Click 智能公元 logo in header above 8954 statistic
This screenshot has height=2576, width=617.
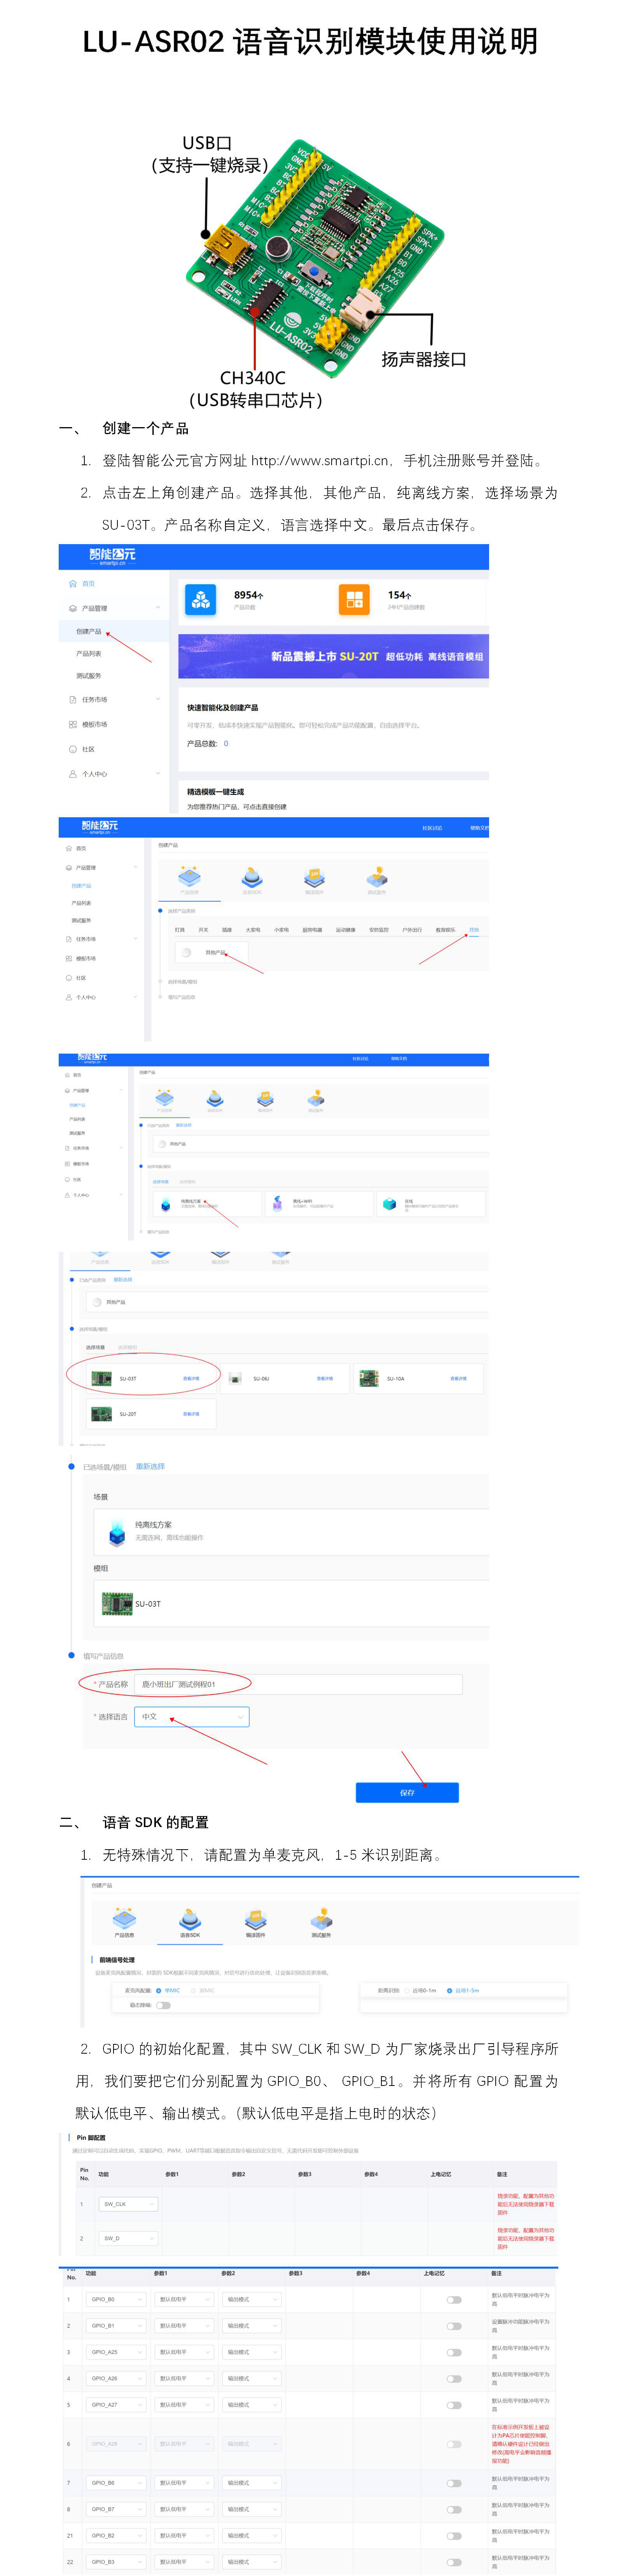112,556
